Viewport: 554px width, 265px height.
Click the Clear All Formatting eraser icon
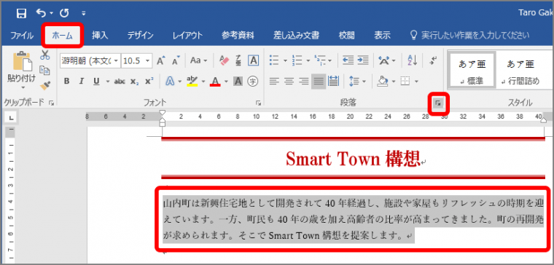225,60
